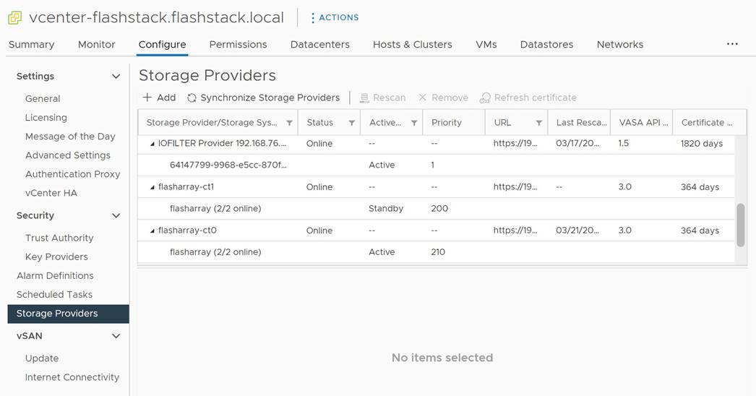Collapse the vSAN section chevron
This screenshot has width=756, height=396.
[x=116, y=336]
